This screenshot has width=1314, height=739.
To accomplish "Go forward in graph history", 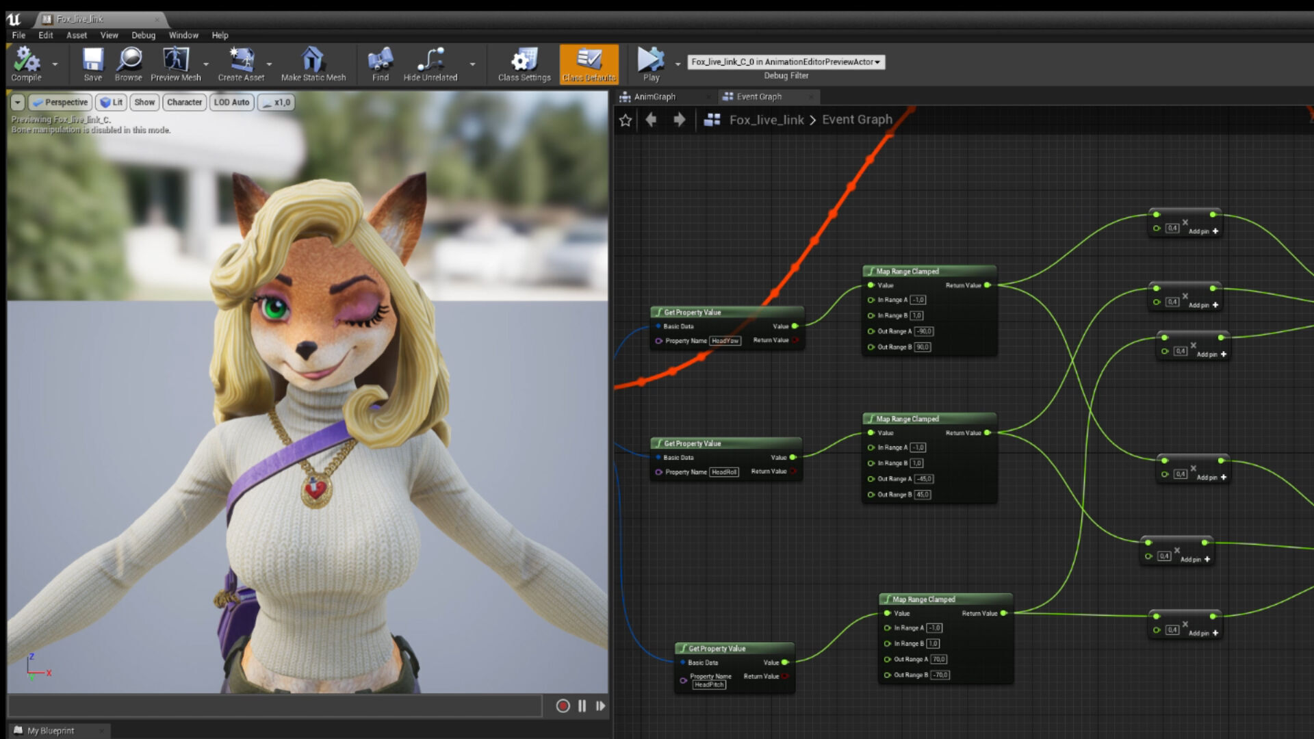I will click(x=679, y=120).
